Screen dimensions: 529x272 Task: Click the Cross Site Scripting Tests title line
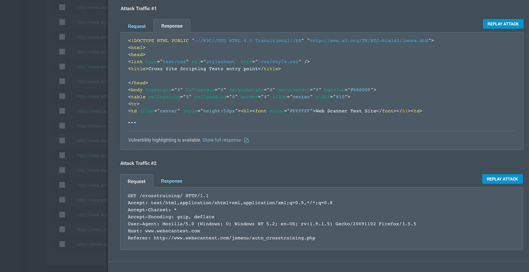click(x=205, y=69)
